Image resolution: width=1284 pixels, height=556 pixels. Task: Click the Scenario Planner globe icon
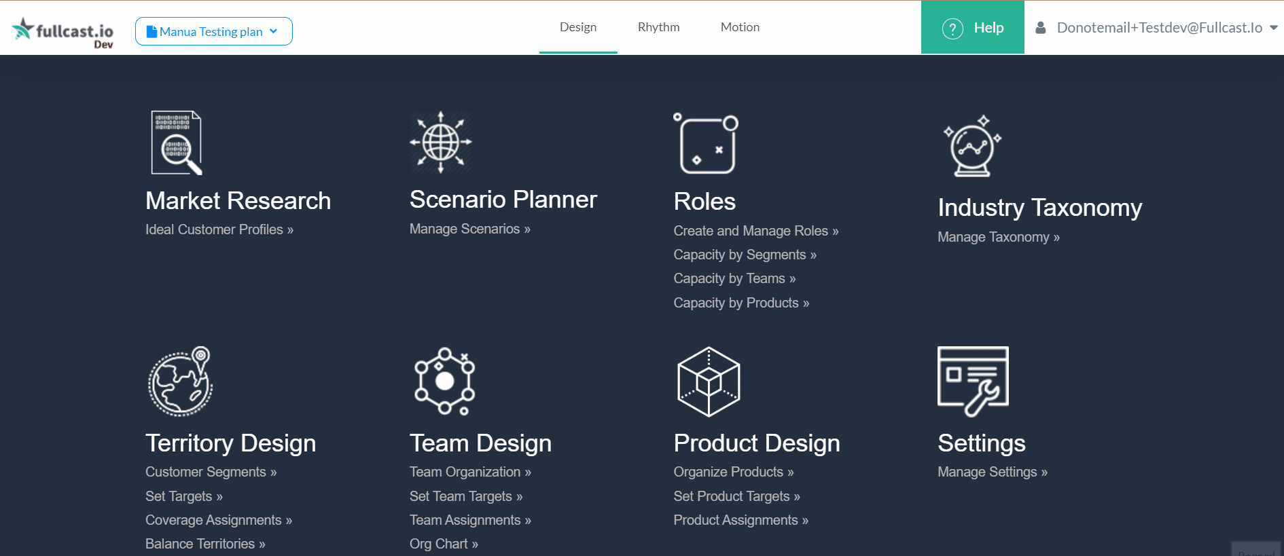click(x=441, y=142)
